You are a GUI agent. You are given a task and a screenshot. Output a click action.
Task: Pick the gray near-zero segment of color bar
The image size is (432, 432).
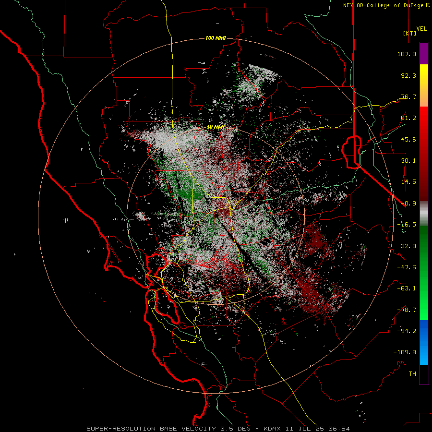tap(424, 213)
